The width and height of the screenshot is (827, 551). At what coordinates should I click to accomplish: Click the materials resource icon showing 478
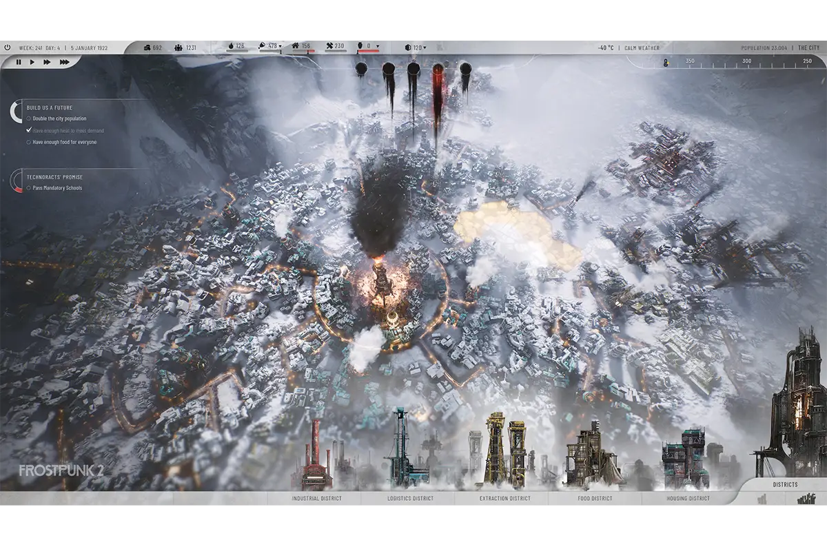click(x=263, y=46)
